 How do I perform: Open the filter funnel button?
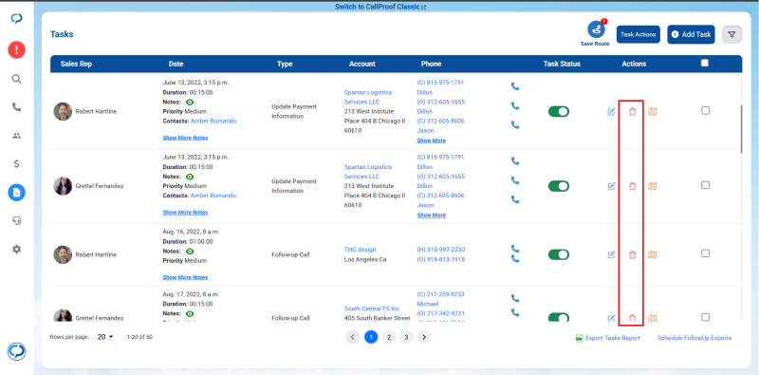pos(731,34)
